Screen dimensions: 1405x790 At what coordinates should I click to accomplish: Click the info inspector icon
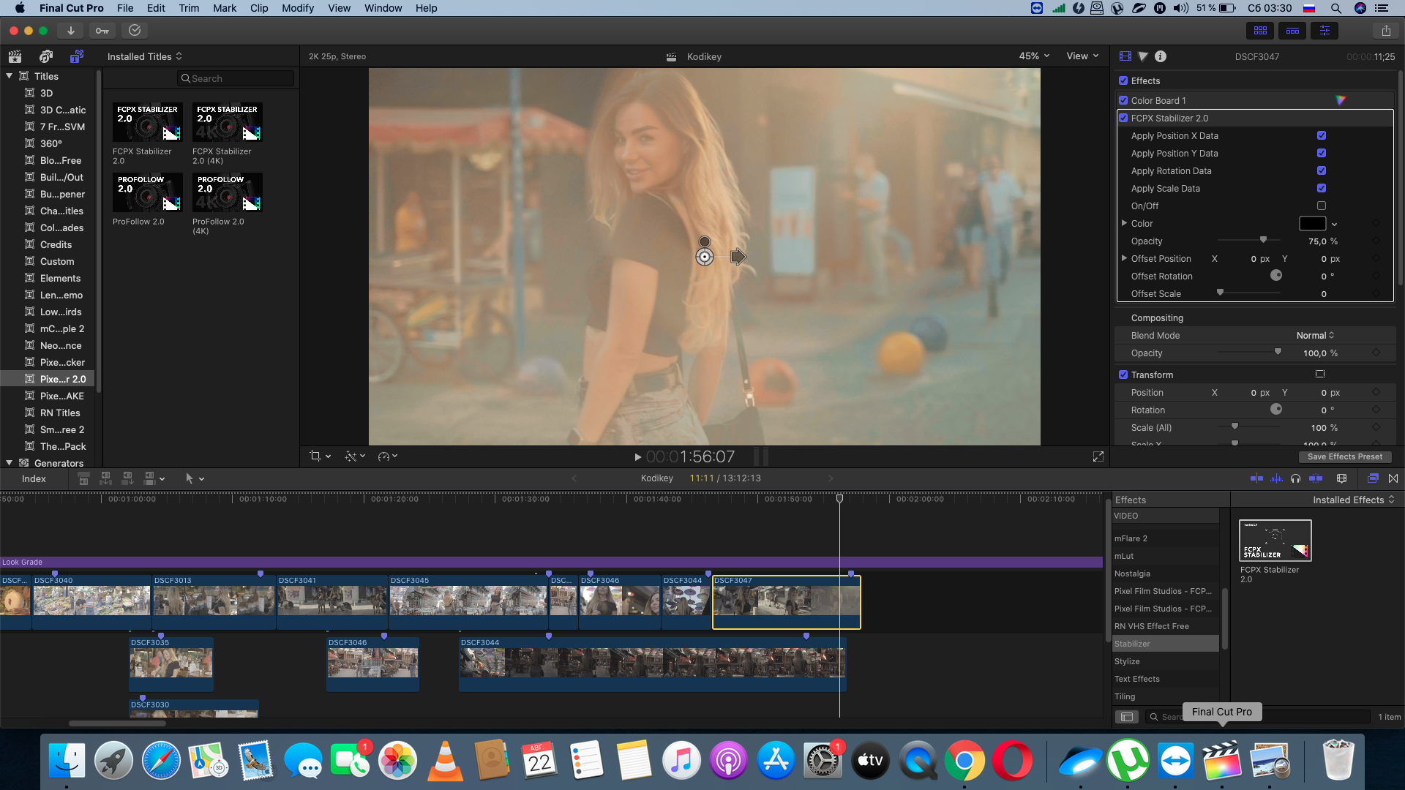1161,56
